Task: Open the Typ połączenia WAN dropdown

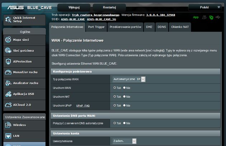Action: click(x=129, y=79)
